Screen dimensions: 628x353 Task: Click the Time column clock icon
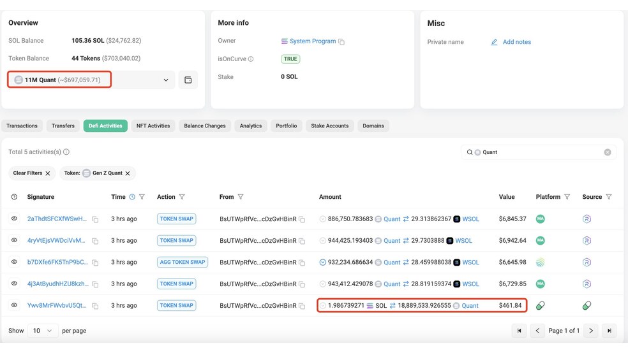click(x=132, y=197)
